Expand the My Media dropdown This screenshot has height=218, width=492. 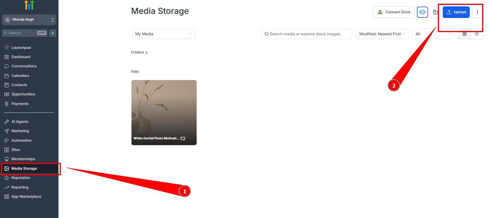pyautogui.click(x=164, y=34)
